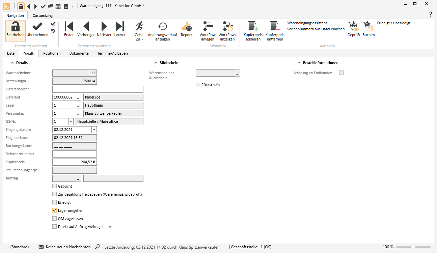437x253 pixels.
Task: Click title bar left arrow icon
Action: pyautogui.click(x=28, y=6)
